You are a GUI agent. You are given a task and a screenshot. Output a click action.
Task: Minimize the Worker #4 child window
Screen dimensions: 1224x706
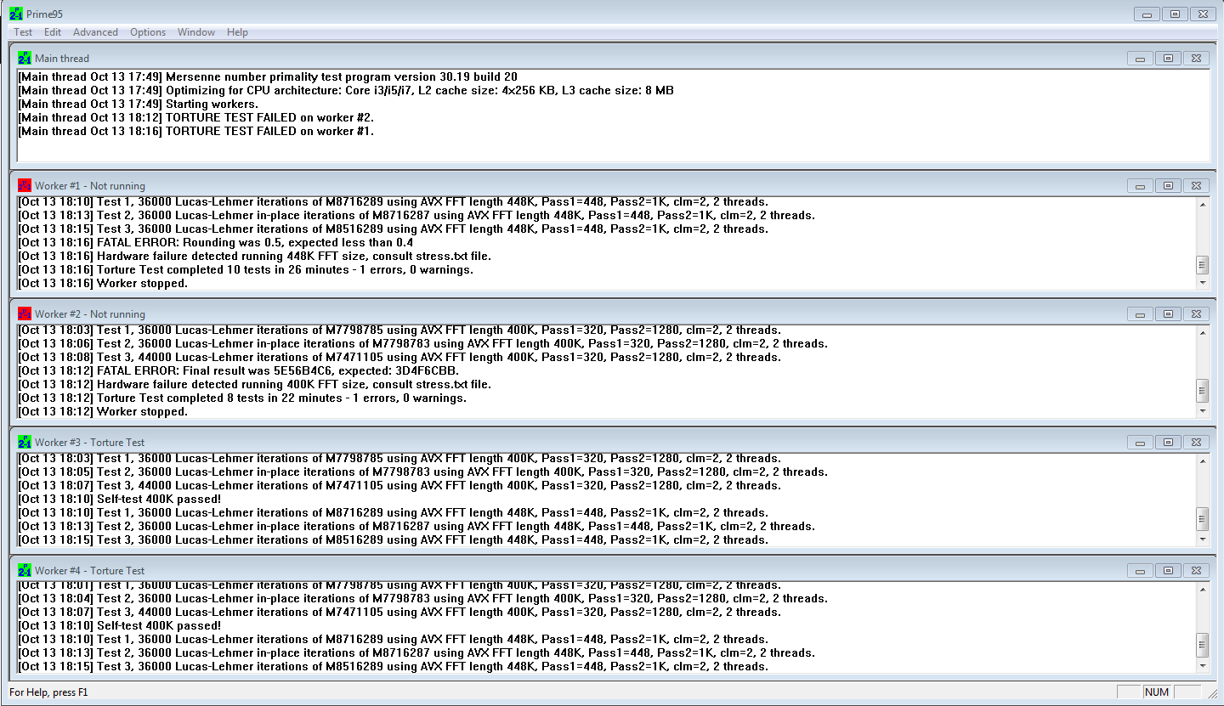tap(1140, 571)
